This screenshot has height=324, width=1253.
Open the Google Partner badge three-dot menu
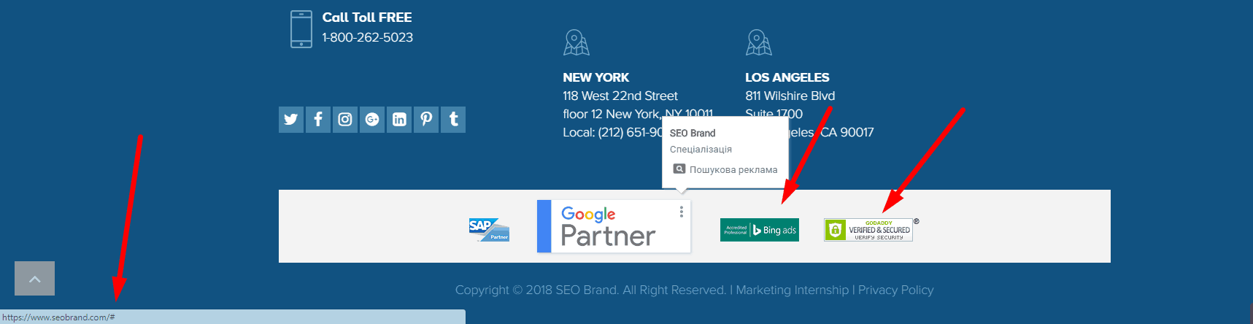[x=682, y=212]
